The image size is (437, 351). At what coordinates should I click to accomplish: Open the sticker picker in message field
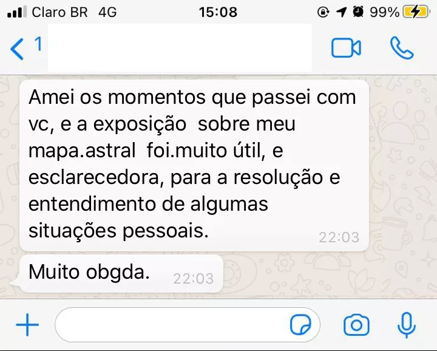point(300,324)
